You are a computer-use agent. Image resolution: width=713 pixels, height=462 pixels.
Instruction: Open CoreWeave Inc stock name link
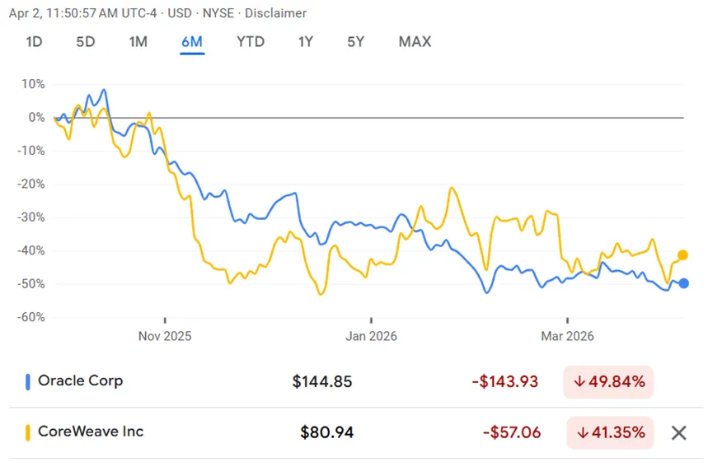click(x=91, y=432)
